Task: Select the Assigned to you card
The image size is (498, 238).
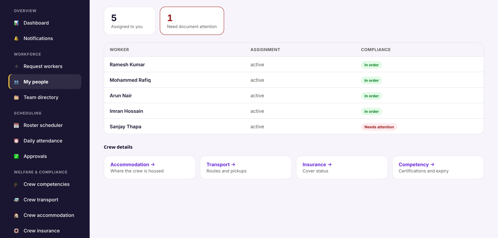Action: (x=130, y=21)
